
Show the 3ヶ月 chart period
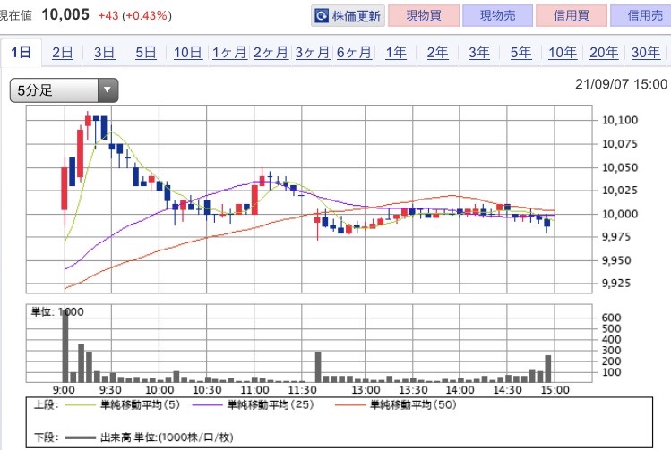(x=313, y=53)
